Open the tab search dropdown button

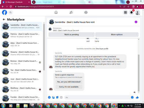(x=128, y=2)
